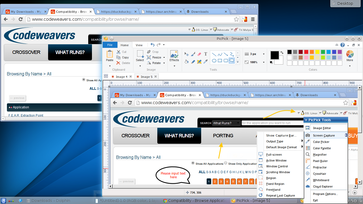Switch to the View ribbon tab
363x204 pixels.
tap(139, 45)
